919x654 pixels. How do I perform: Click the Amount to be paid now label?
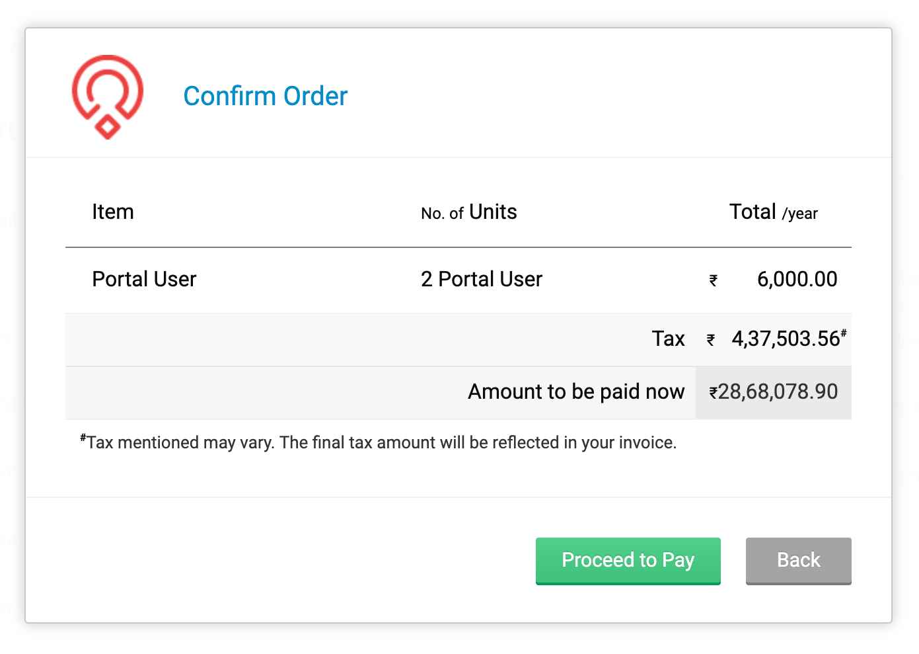576,392
